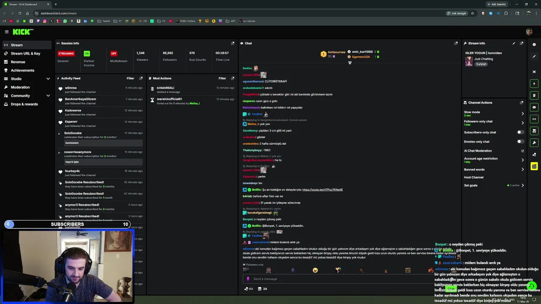This screenshot has height=304, width=541.
Task: Open the Twitch bookmarks folder
Action: [x=104, y=21]
